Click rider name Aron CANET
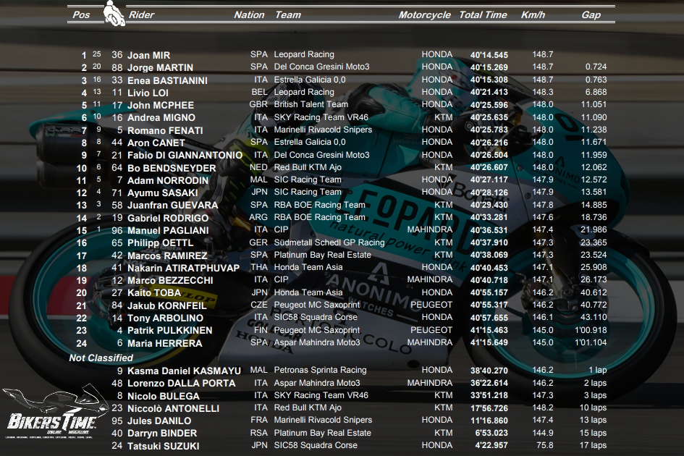 [156, 143]
